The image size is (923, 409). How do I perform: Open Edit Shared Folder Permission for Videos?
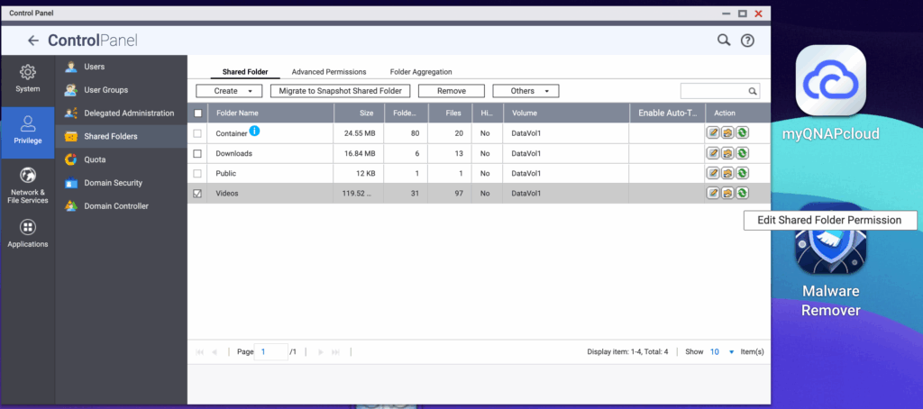point(727,193)
